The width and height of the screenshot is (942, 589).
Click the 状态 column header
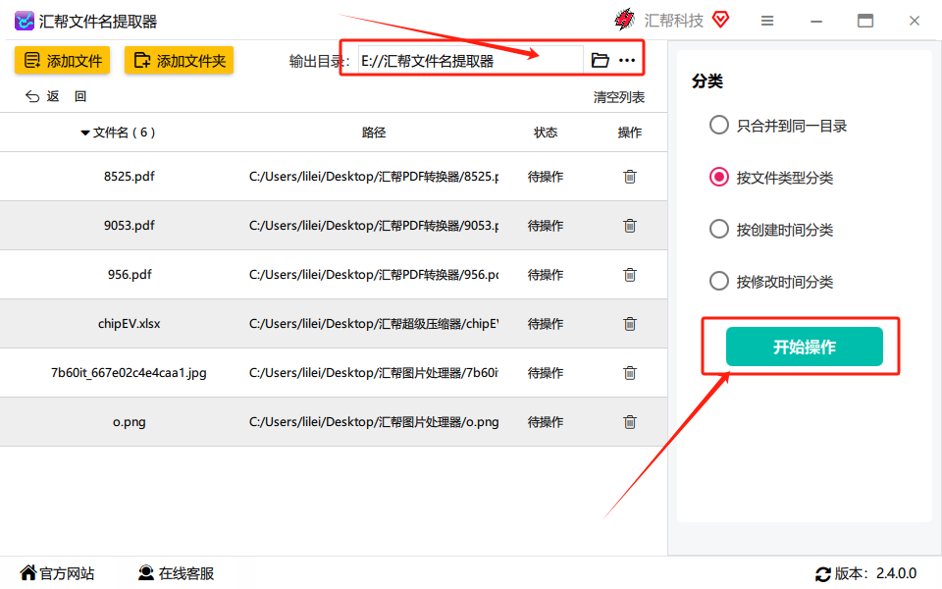click(x=546, y=133)
